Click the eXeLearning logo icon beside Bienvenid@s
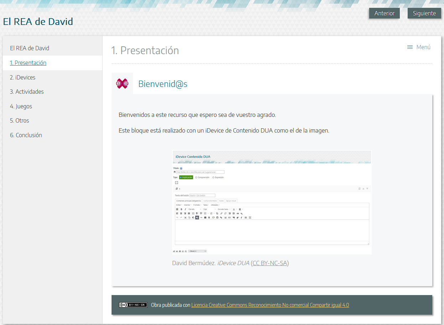This screenshot has height=325, width=444. (122, 84)
